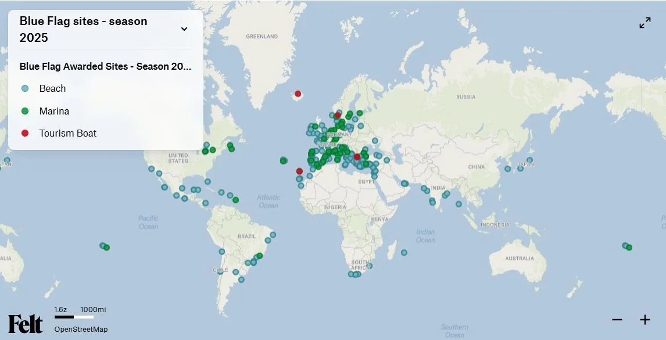Click the Southern Ocean label

(x=454, y=331)
